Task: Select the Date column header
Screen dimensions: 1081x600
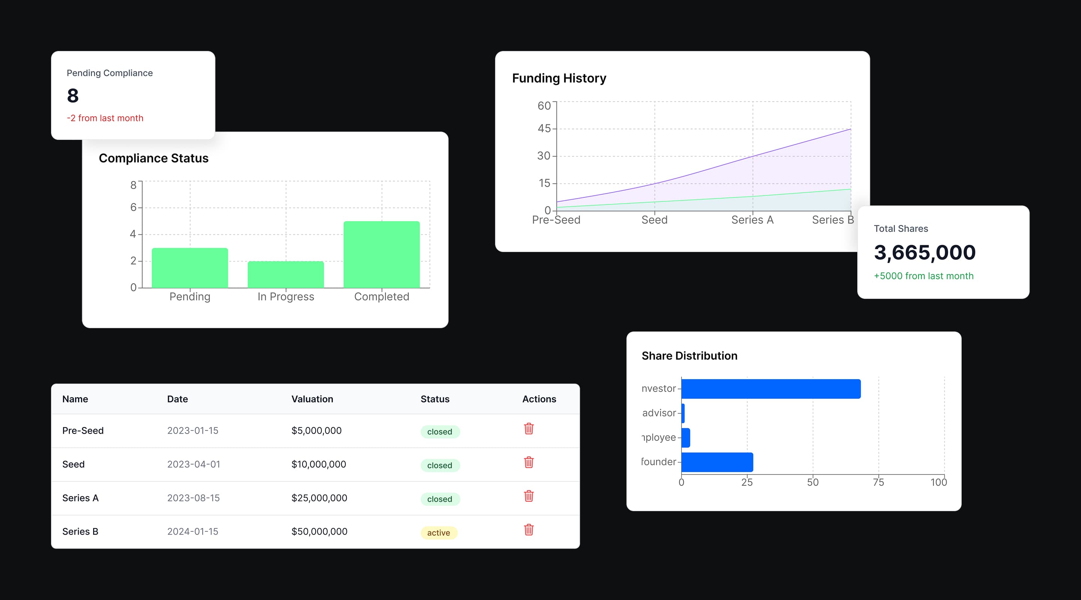Action: (177, 399)
